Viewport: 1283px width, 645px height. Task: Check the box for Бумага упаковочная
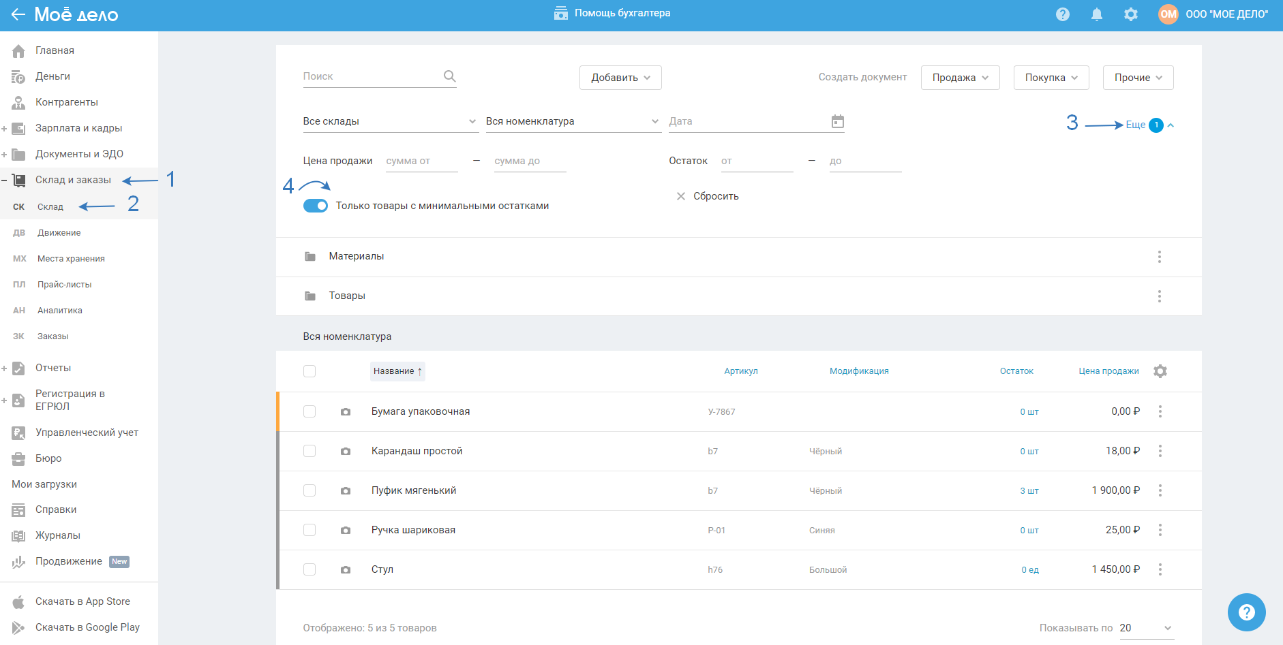click(x=310, y=411)
